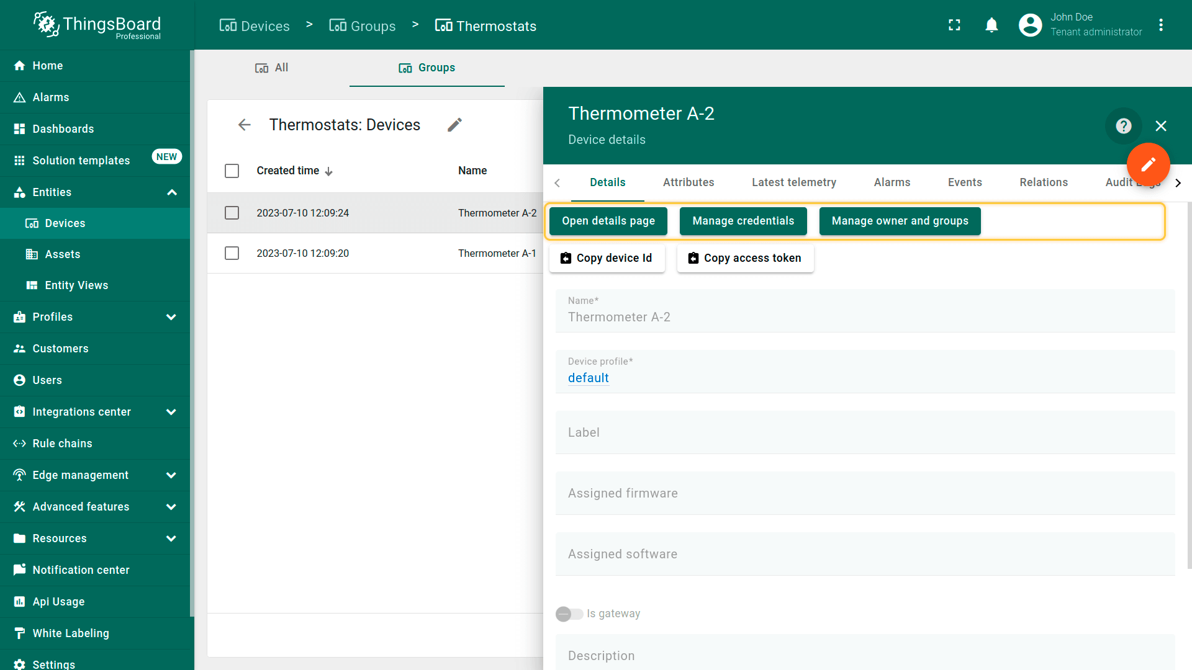Click pencil icon next to Thermostats: Devices
Screen dimensions: 1192x670
point(454,125)
